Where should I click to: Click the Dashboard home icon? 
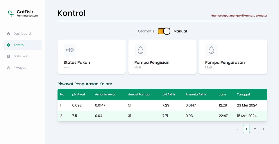[x=8, y=34]
